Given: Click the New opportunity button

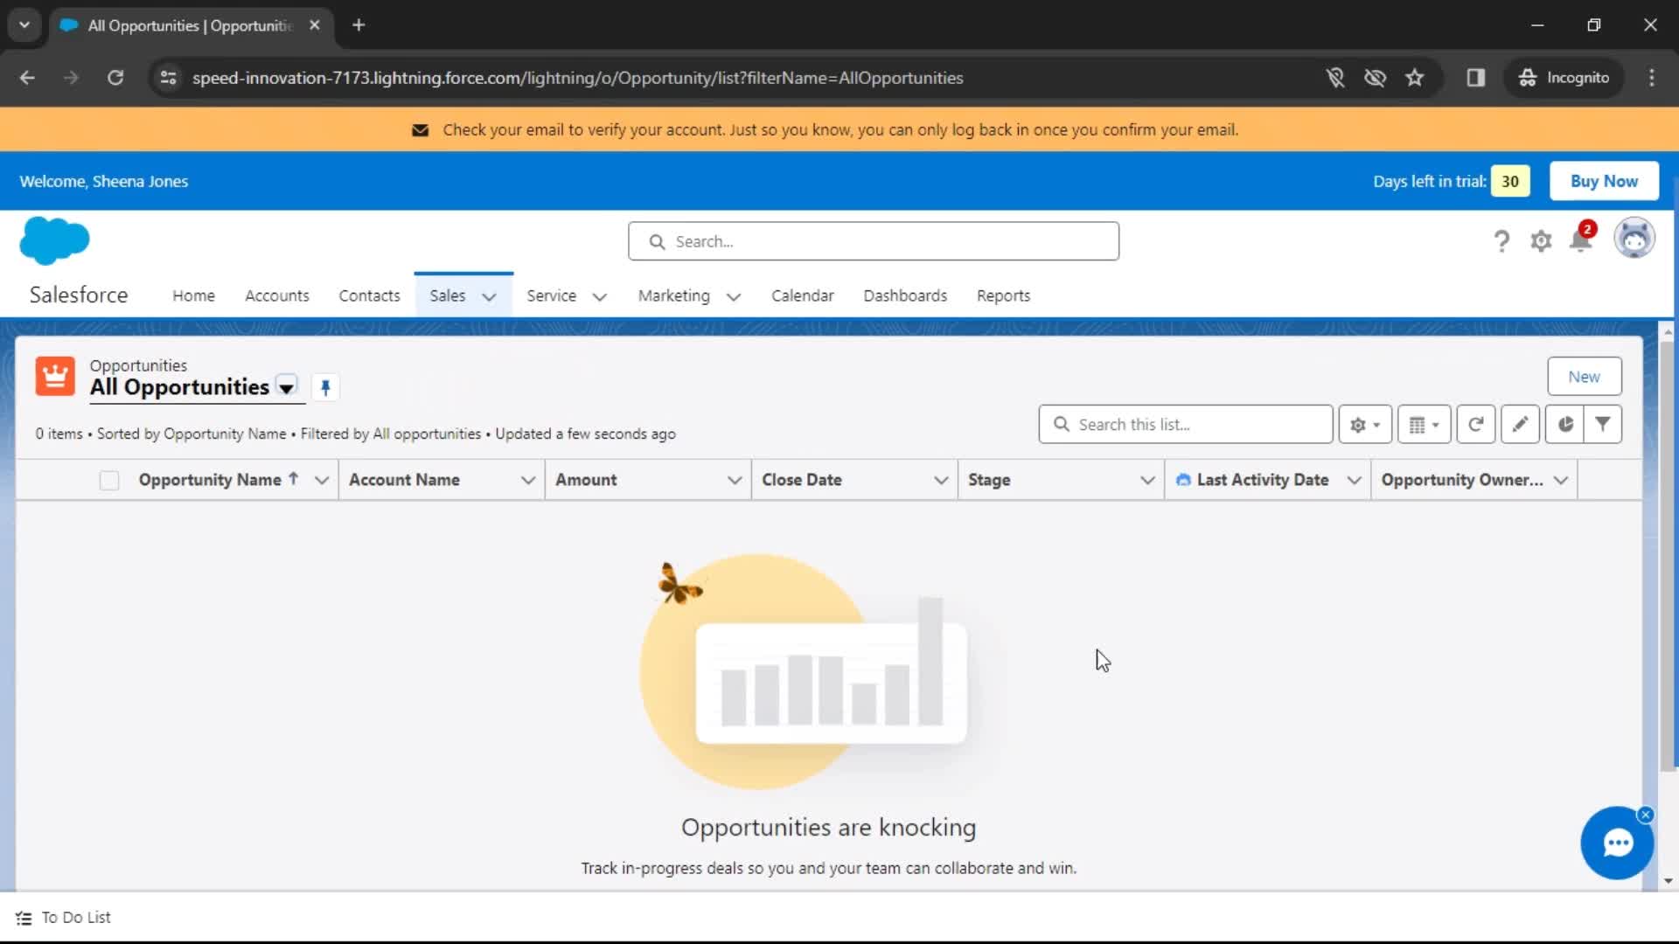Looking at the screenshot, I should (x=1584, y=377).
